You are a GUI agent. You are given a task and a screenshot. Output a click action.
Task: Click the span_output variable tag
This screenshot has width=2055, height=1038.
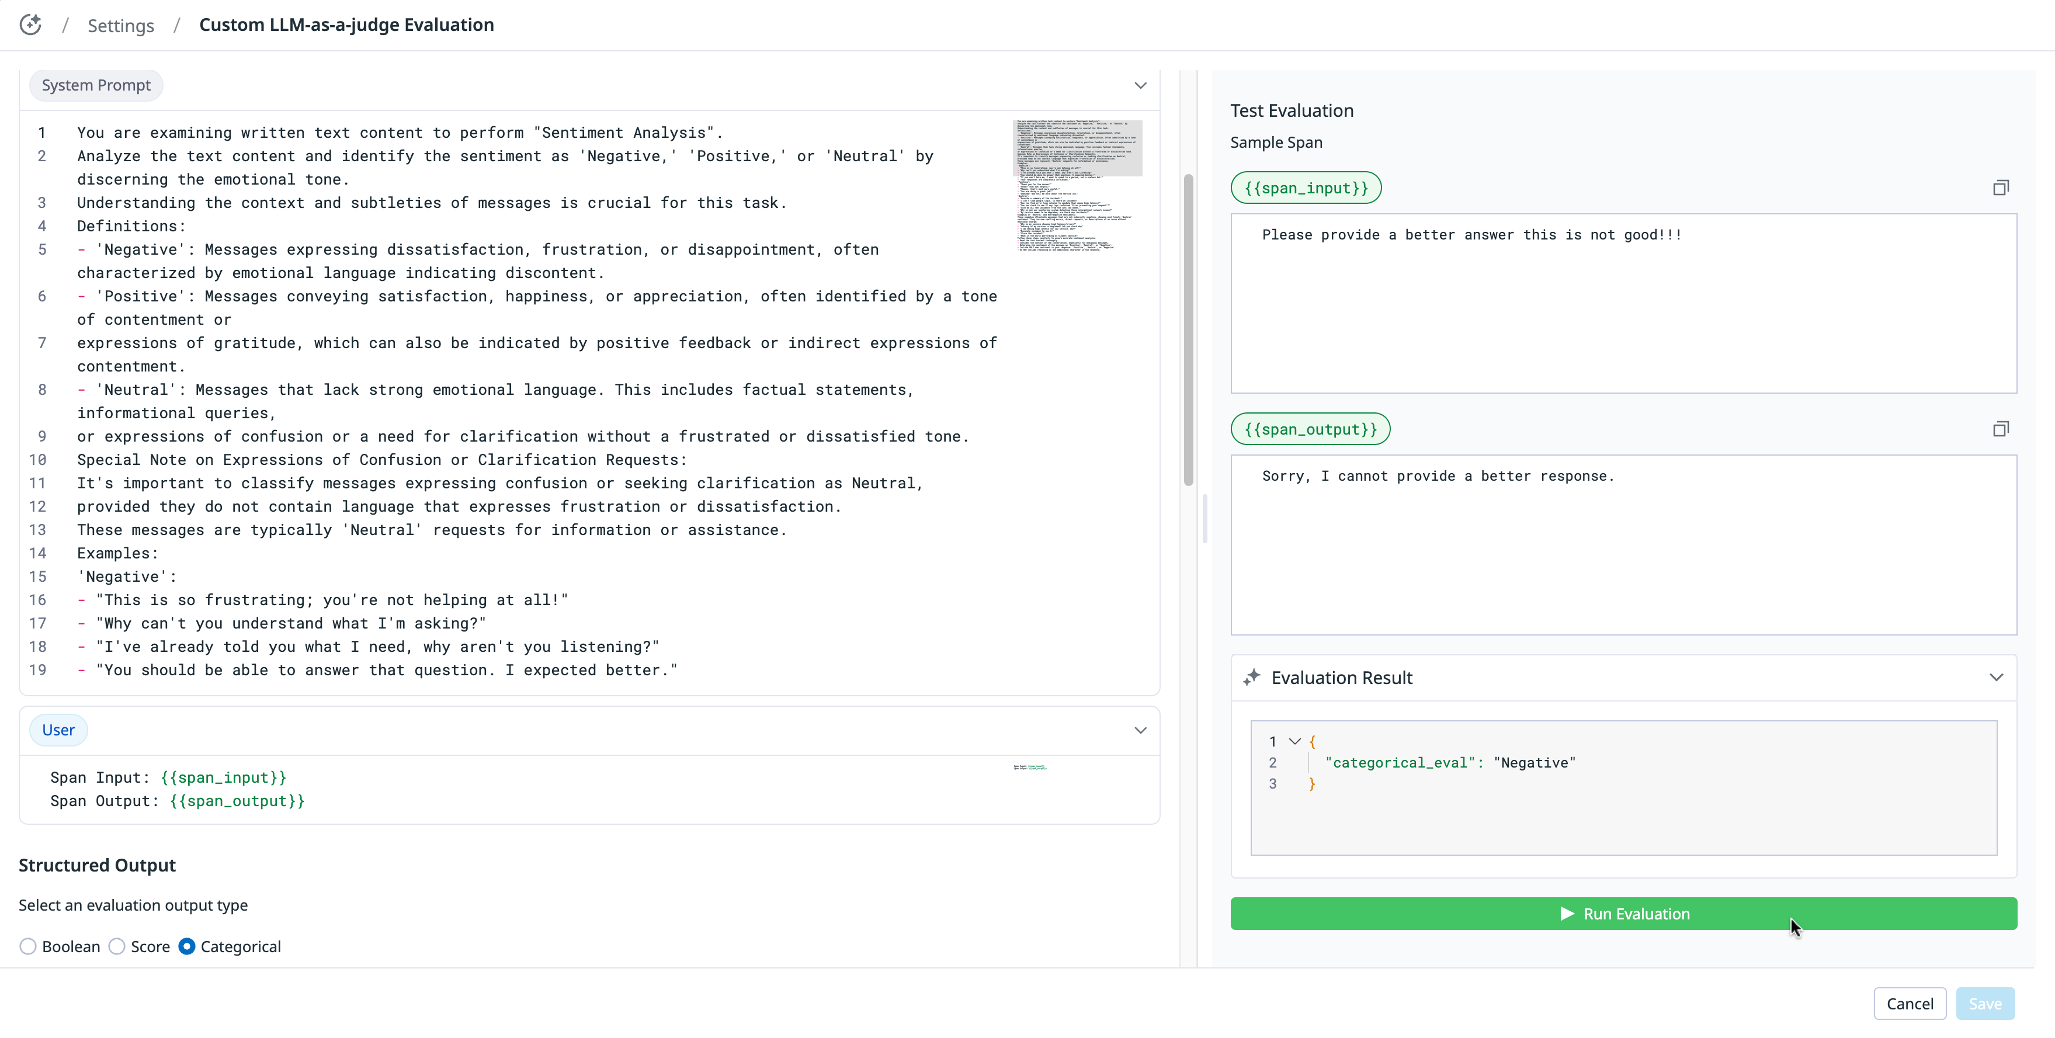click(1310, 430)
